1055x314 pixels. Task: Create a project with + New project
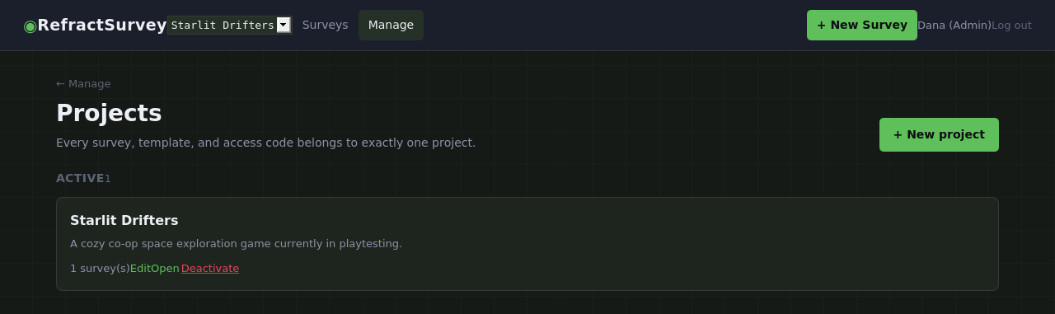click(x=939, y=134)
